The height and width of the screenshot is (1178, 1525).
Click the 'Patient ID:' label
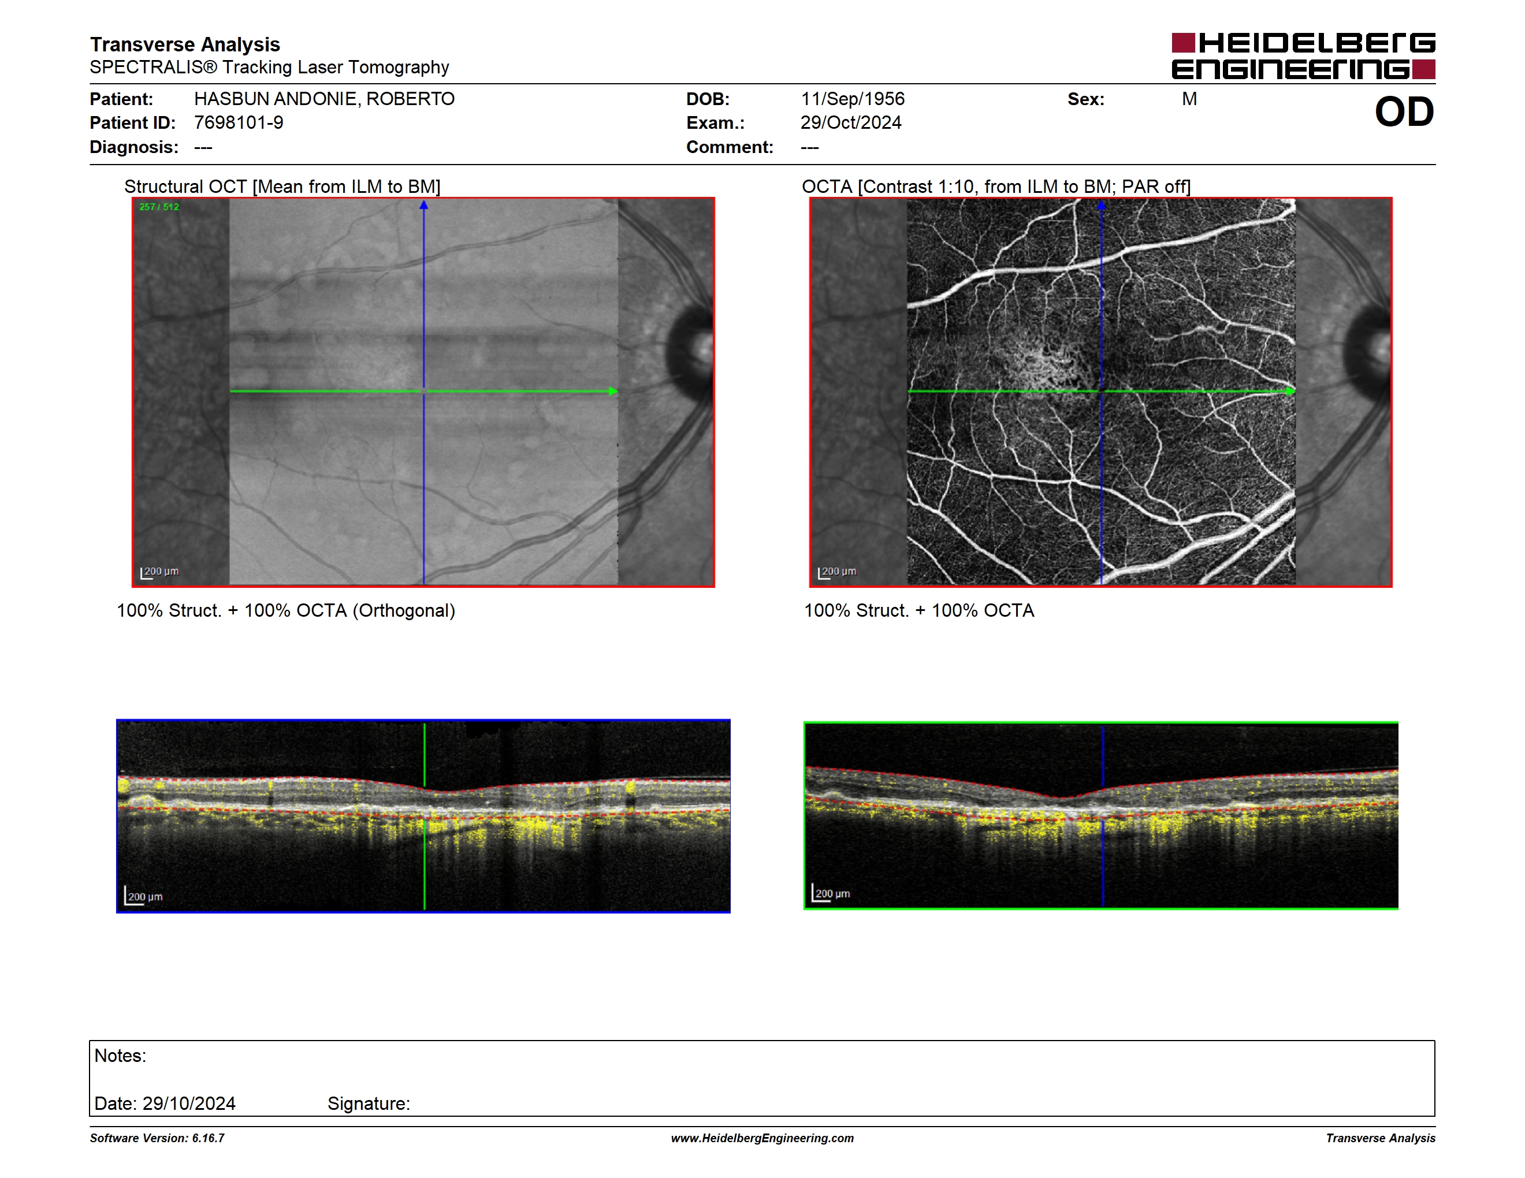pyautogui.click(x=133, y=123)
